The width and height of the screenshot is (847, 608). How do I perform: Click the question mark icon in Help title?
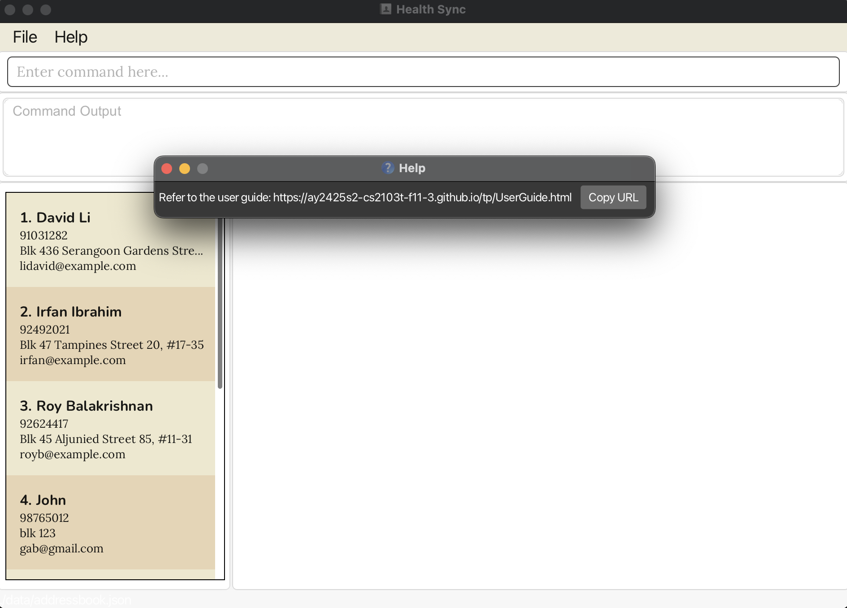pos(388,168)
